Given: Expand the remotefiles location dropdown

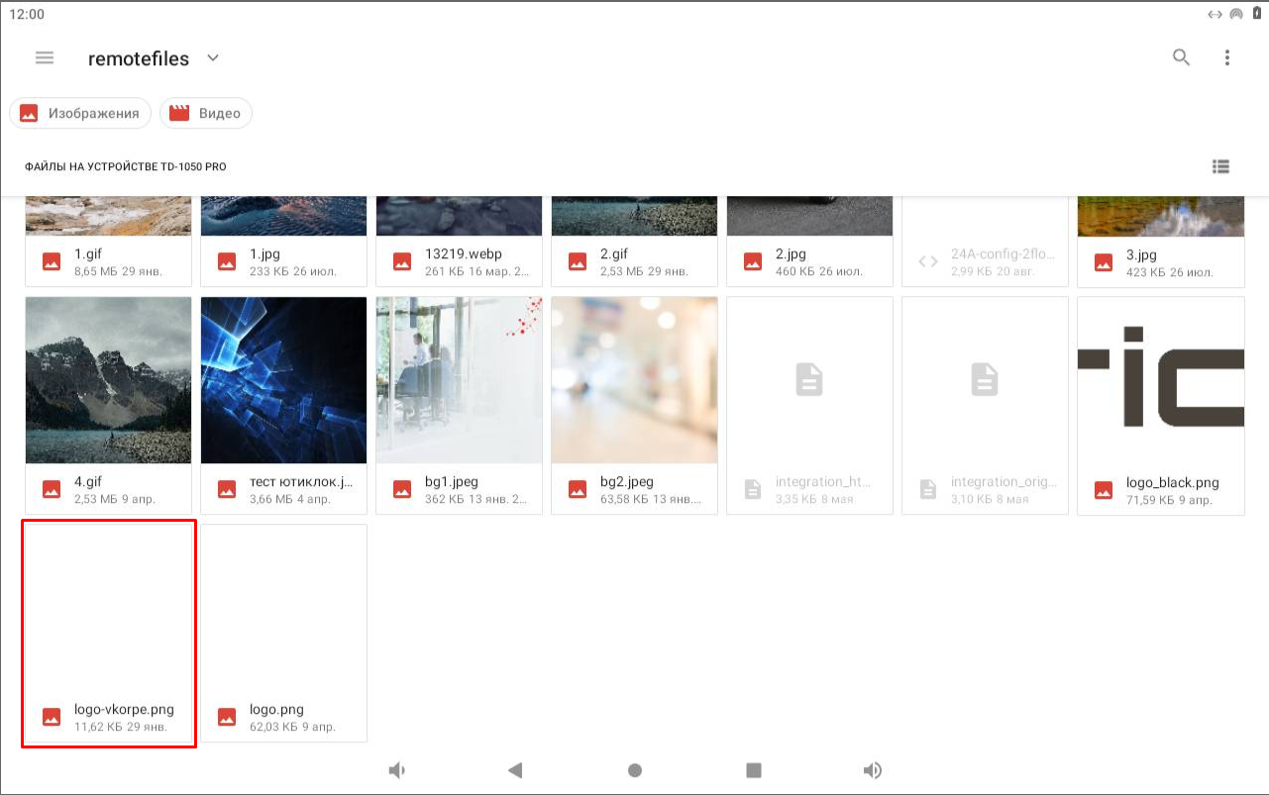Looking at the screenshot, I should coord(212,58).
